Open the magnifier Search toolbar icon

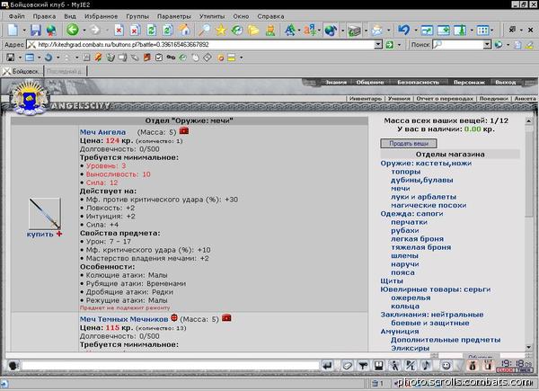pyautogui.click(x=204, y=31)
